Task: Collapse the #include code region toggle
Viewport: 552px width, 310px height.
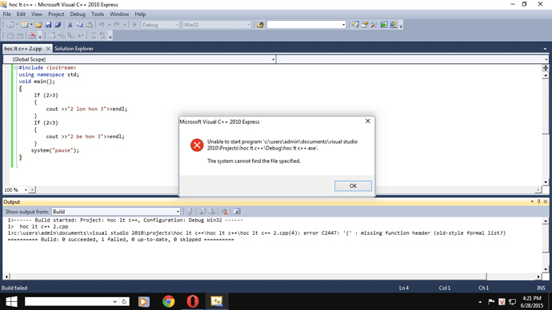Action: (x=16, y=67)
